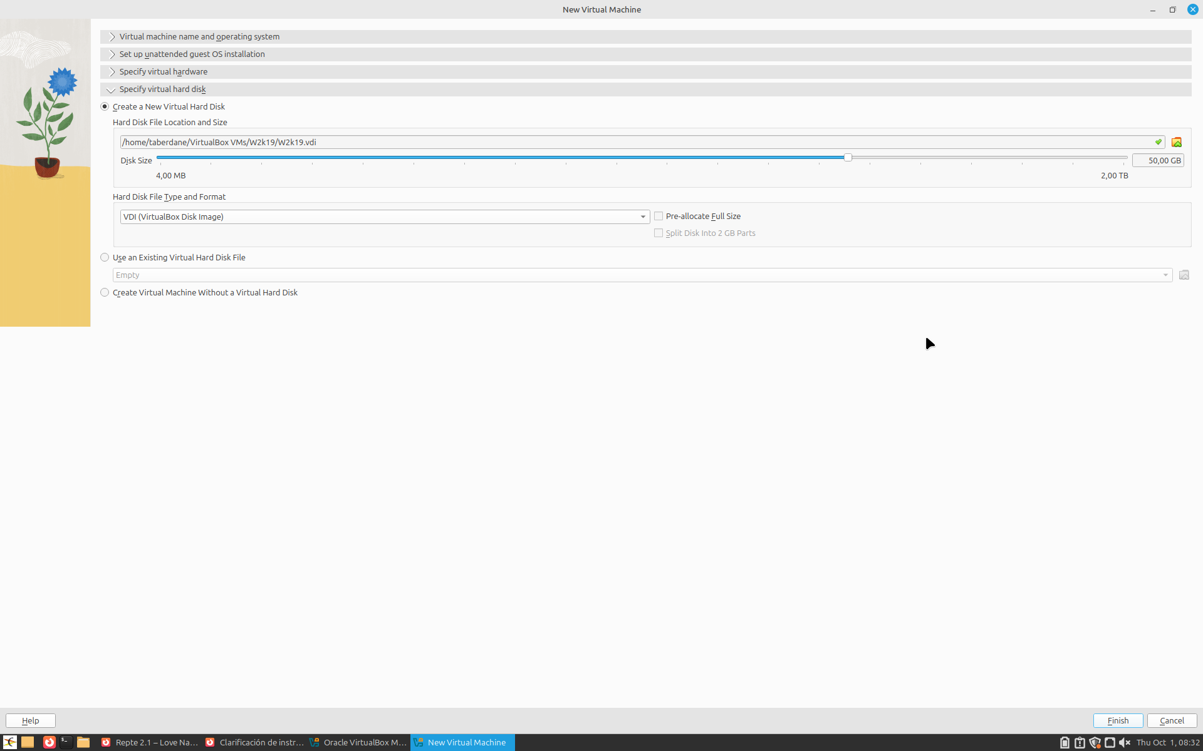1203x751 pixels.
Task: Click the Finish button
Action: pyautogui.click(x=1118, y=720)
